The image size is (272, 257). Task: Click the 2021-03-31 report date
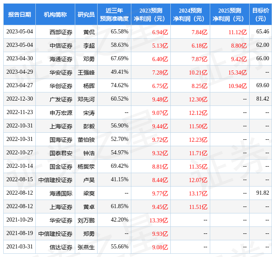pyautogui.click(x=20, y=246)
